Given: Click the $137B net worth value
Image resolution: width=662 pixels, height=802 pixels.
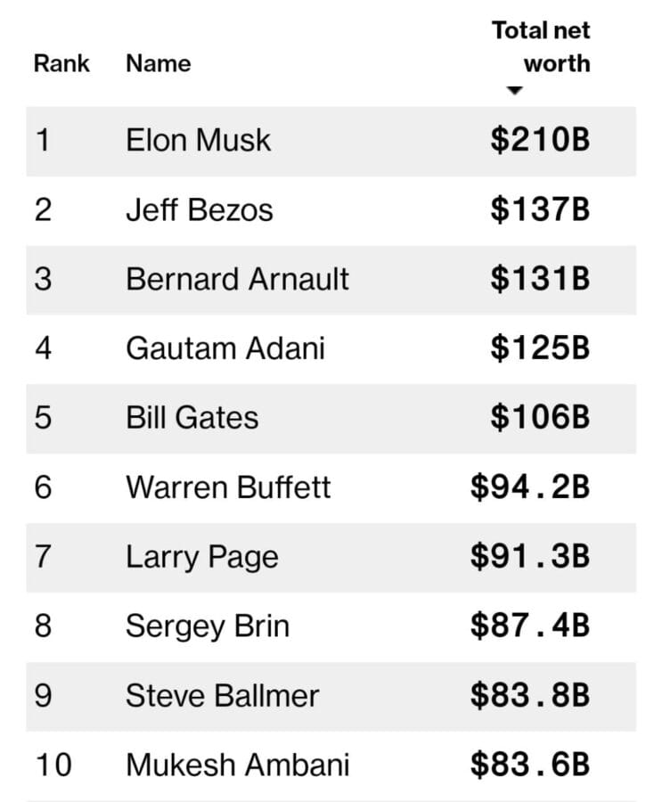Looking at the screenshot, I should tap(540, 209).
